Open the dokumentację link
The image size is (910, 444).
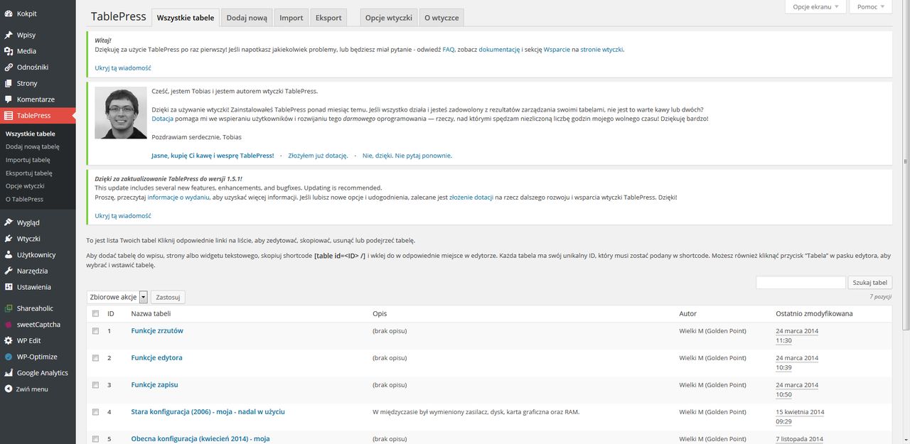click(x=499, y=50)
